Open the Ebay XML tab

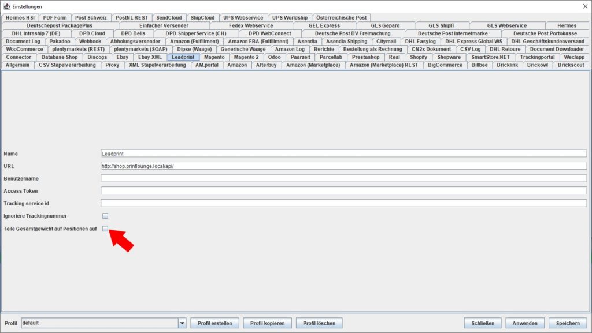coord(150,57)
